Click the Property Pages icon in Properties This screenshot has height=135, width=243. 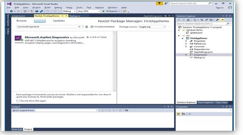tap(190, 114)
